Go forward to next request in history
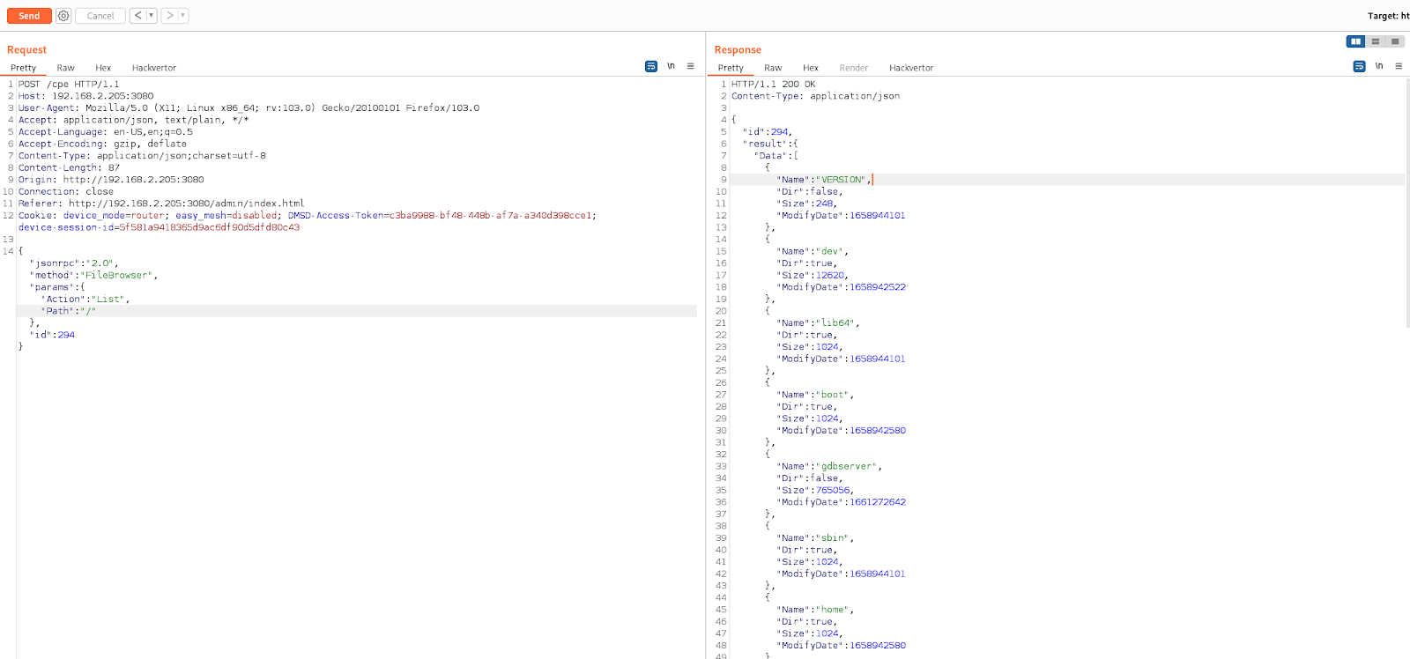1410x659 pixels. pyautogui.click(x=169, y=16)
